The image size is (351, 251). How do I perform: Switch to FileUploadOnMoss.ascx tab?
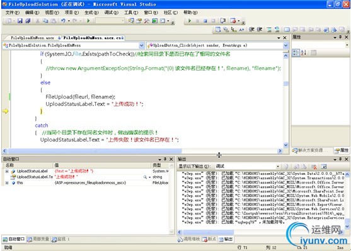(x=33, y=38)
